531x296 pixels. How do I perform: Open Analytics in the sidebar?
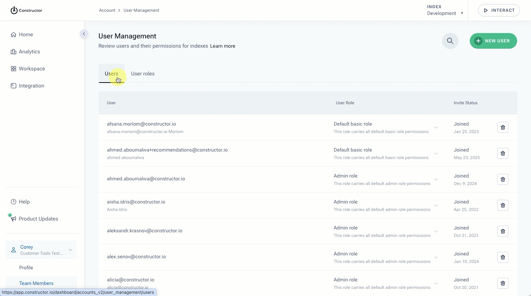tap(29, 52)
